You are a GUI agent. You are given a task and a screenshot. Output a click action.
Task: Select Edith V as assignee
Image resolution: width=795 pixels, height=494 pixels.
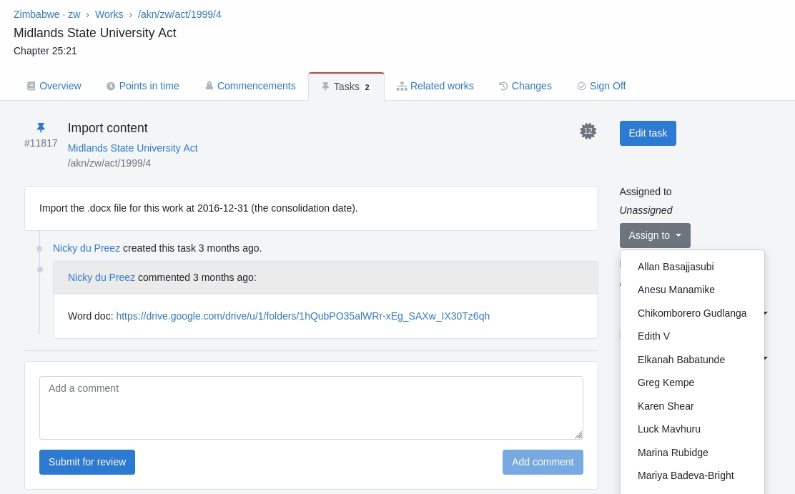coord(653,336)
